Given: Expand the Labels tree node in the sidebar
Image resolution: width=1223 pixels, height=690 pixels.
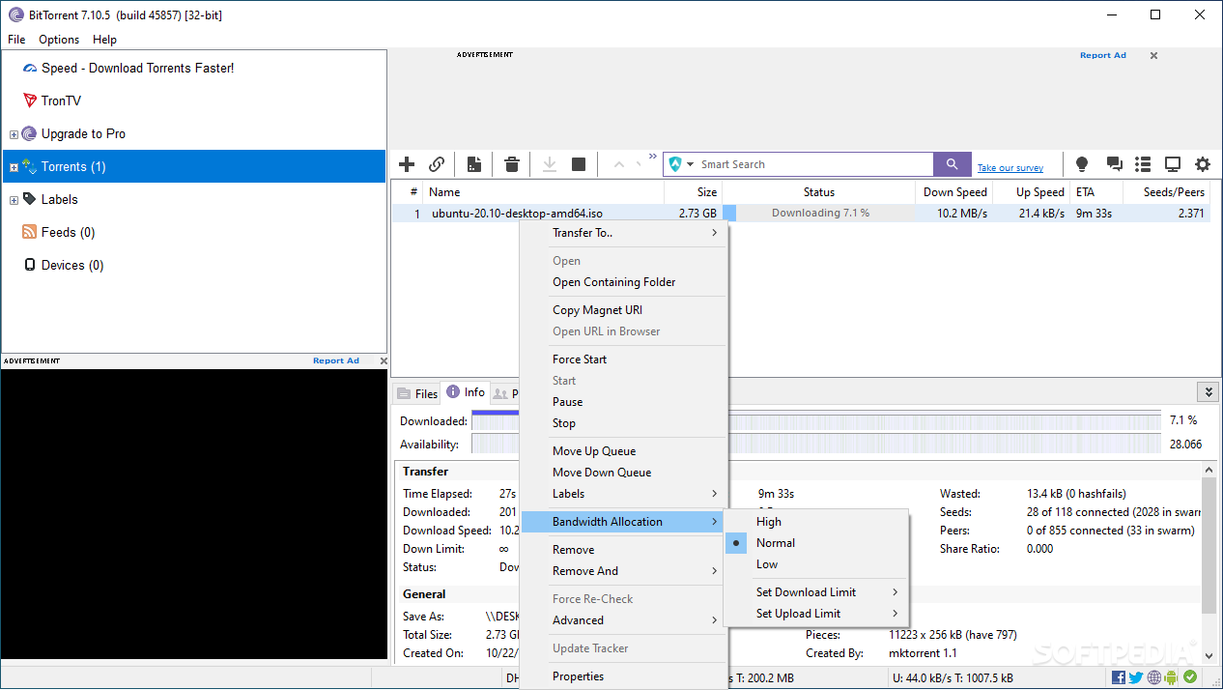Looking at the screenshot, I should point(14,200).
